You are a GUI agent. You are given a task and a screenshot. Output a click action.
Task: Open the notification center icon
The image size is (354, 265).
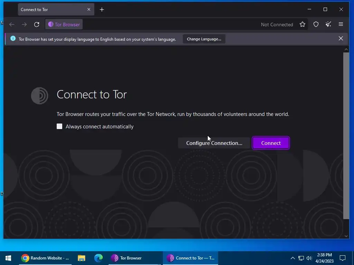343,258
